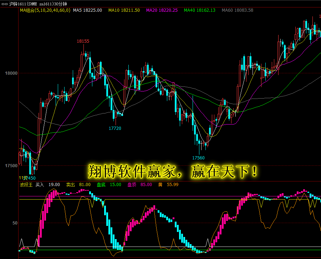
Task: Select the 沪锌1611(SHME zn1611)30分钟 chart title
Action: click(38, 4)
